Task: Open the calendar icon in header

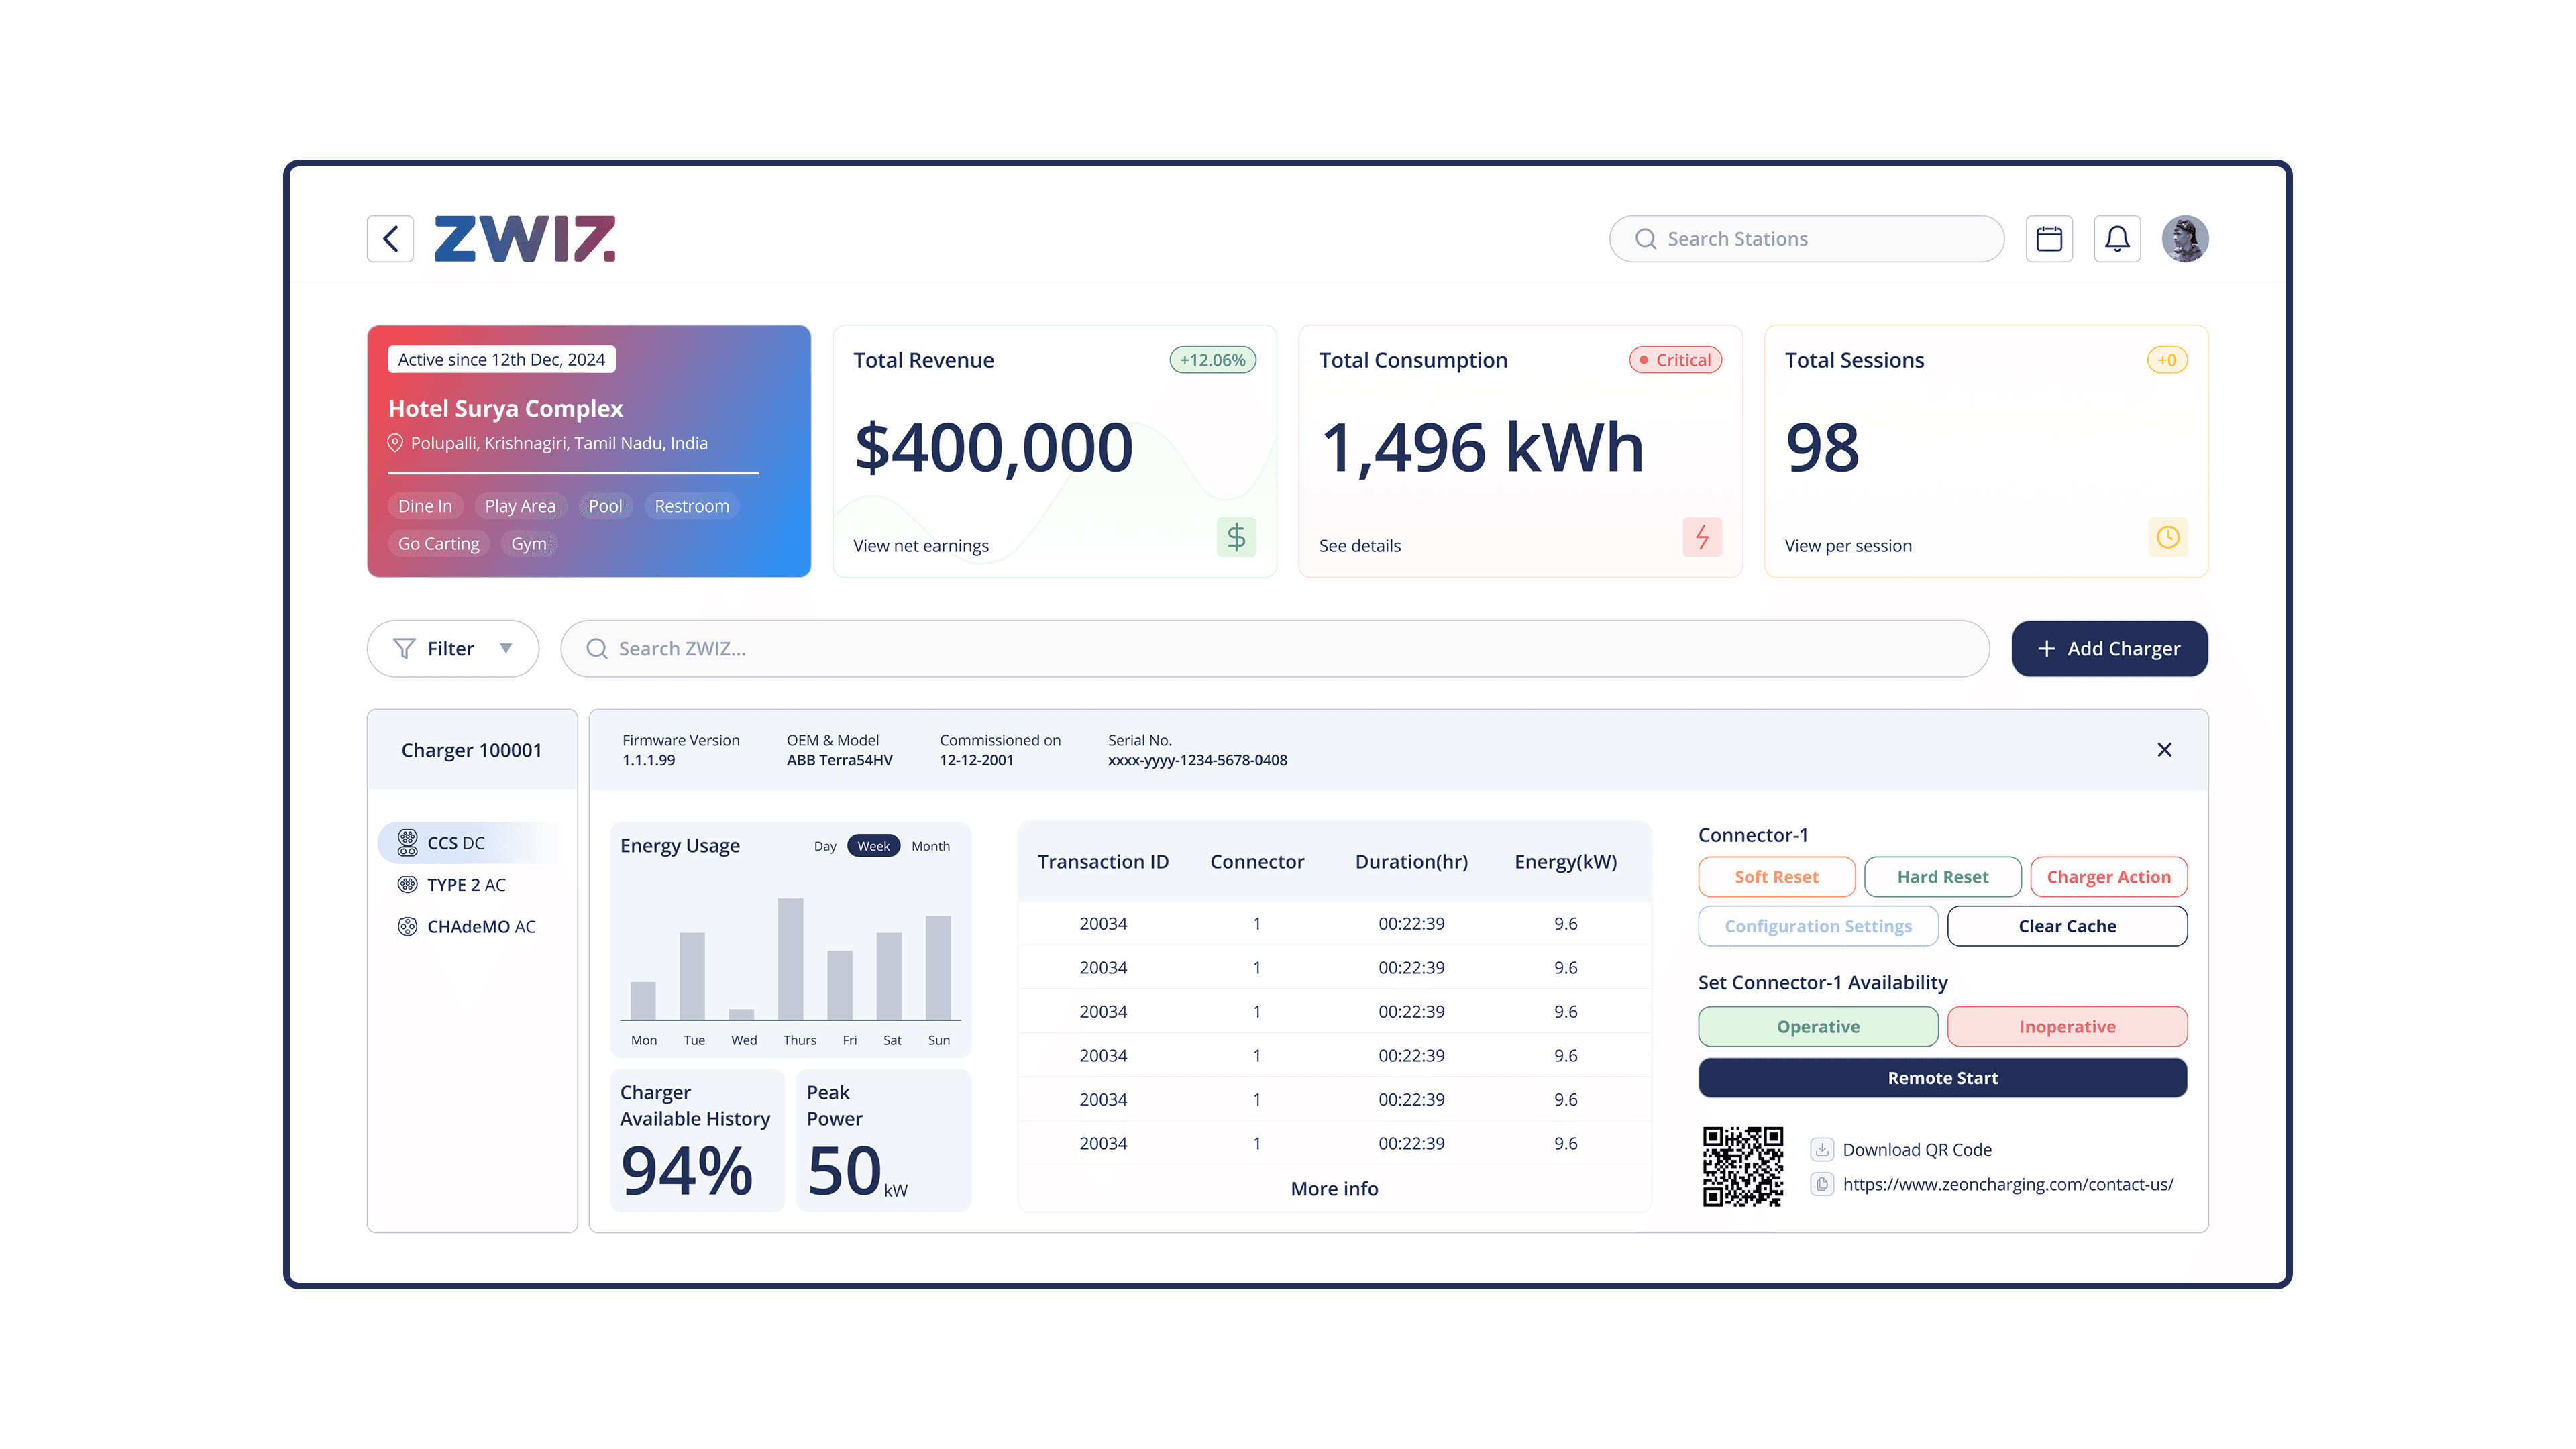Action: [x=2049, y=239]
